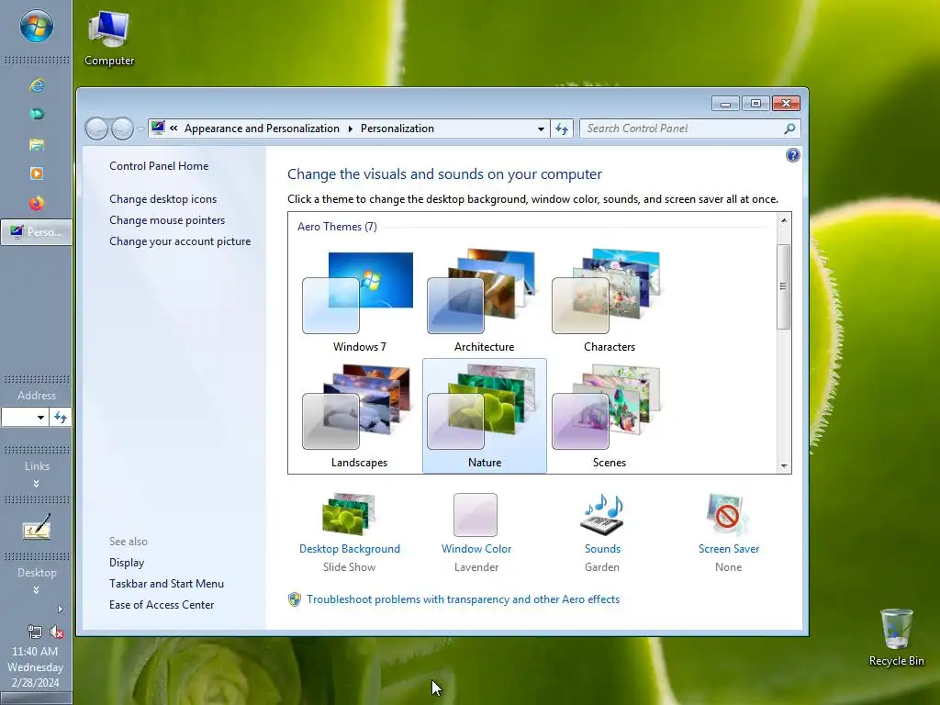Open Windows Explorer folder taskbar icon
This screenshot has width=940, height=705.
coord(37,144)
